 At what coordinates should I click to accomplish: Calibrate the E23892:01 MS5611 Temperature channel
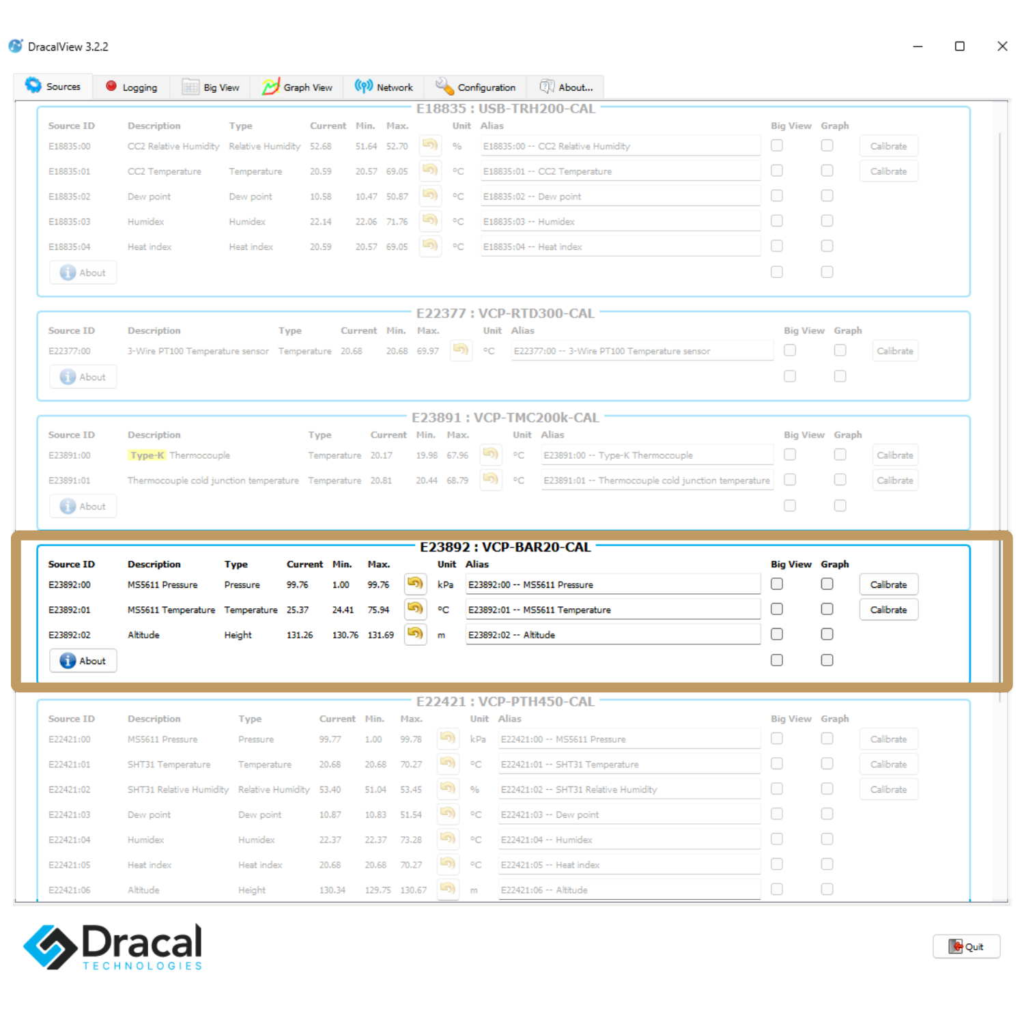click(x=888, y=610)
